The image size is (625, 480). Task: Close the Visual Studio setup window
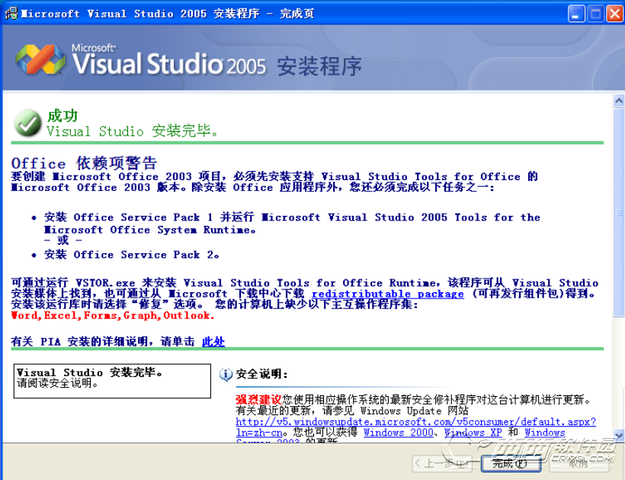click(614, 14)
